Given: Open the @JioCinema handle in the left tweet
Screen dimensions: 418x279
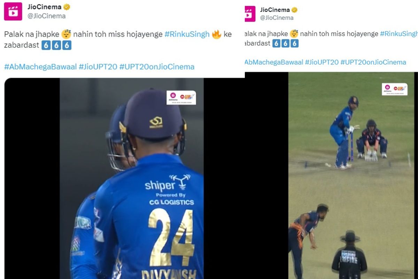Looking at the screenshot, I should (x=46, y=16).
